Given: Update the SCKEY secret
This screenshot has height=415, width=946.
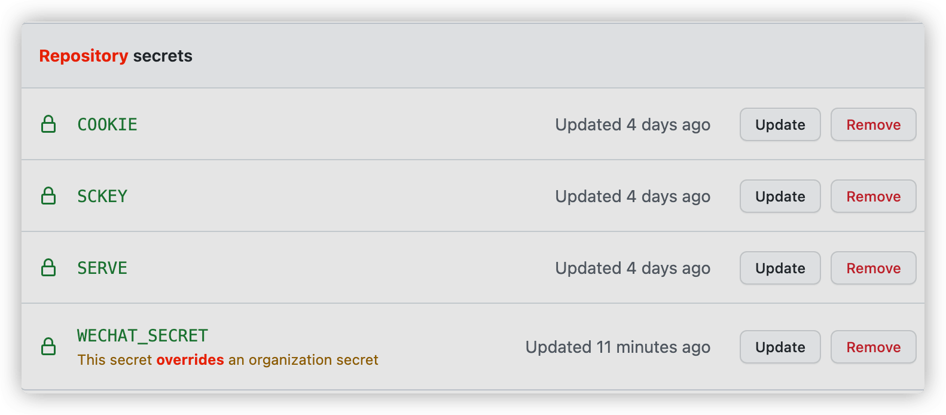Looking at the screenshot, I should [x=780, y=196].
